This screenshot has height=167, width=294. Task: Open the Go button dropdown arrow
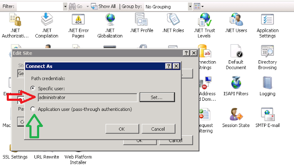(x=87, y=6)
